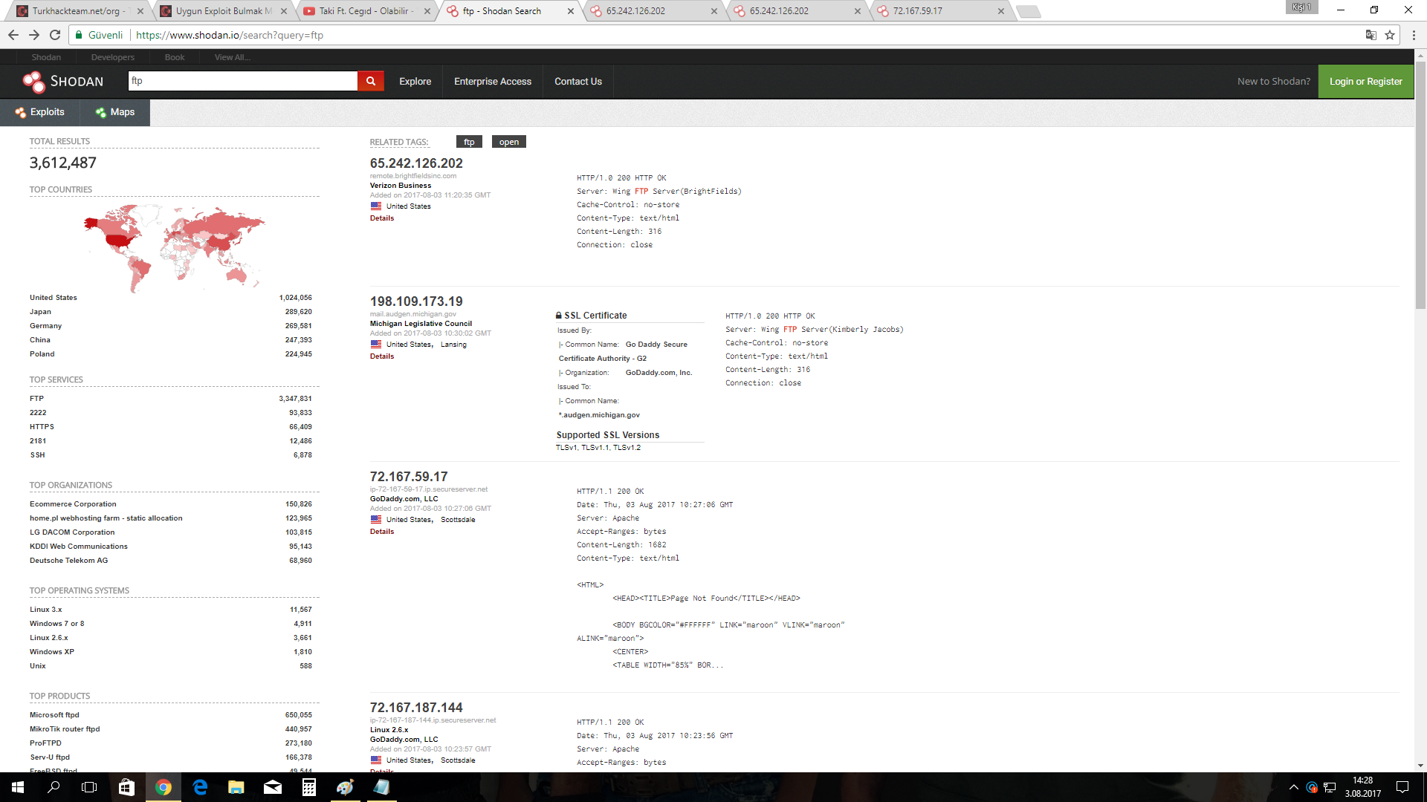Click the world map of top countries

(x=174, y=247)
